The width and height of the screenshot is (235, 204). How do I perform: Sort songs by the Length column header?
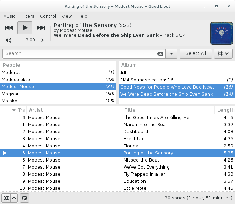(x=225, y=110)
